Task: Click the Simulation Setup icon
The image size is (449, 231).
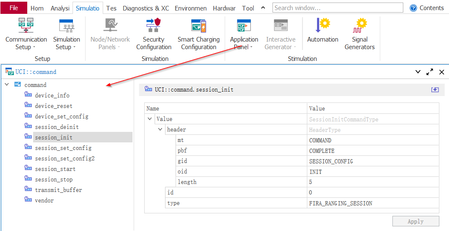Action: click(66, 26)
